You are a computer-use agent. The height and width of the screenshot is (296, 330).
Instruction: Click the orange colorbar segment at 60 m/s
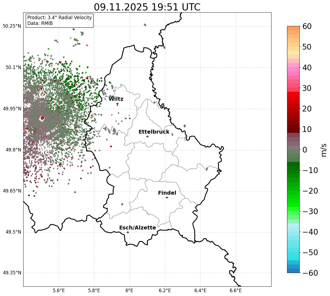[293, 28]
